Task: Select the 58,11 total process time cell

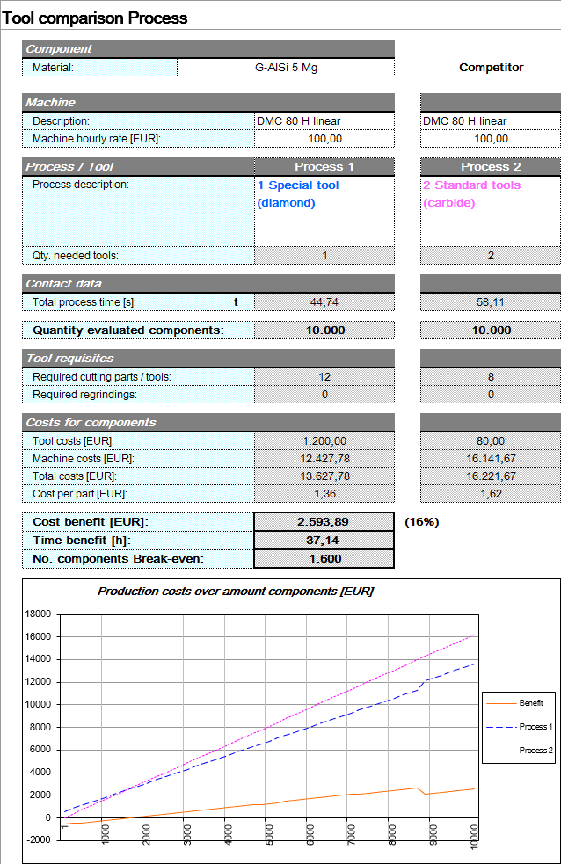Action: 490,301
